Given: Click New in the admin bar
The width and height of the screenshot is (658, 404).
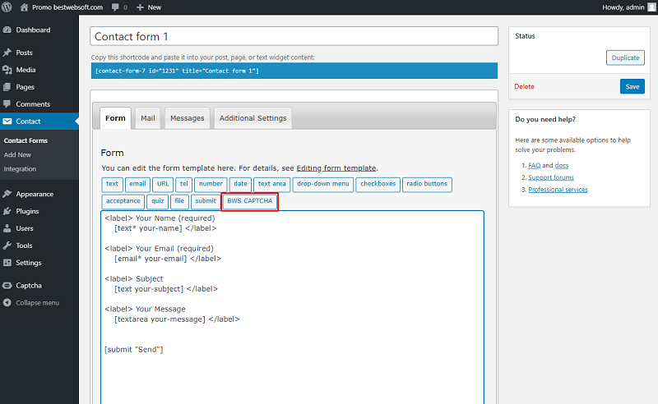Looking at the screenshot, I should 155,7.
